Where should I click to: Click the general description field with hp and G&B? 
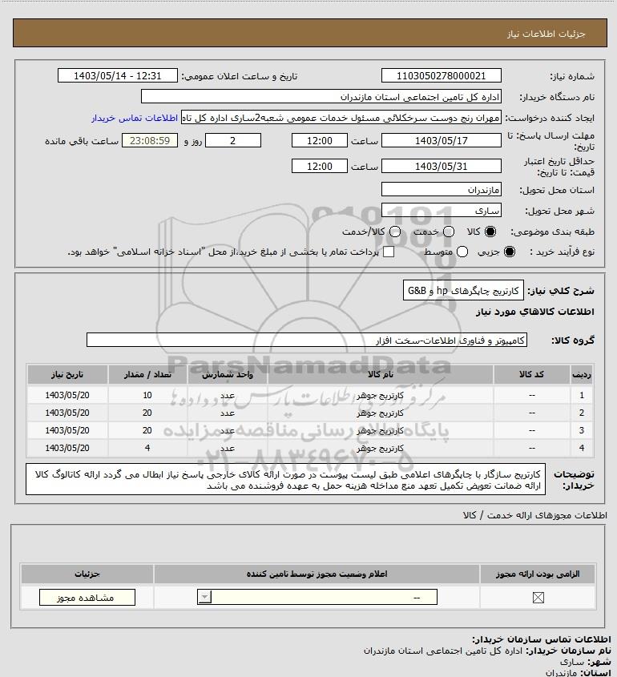pos(463,291)
